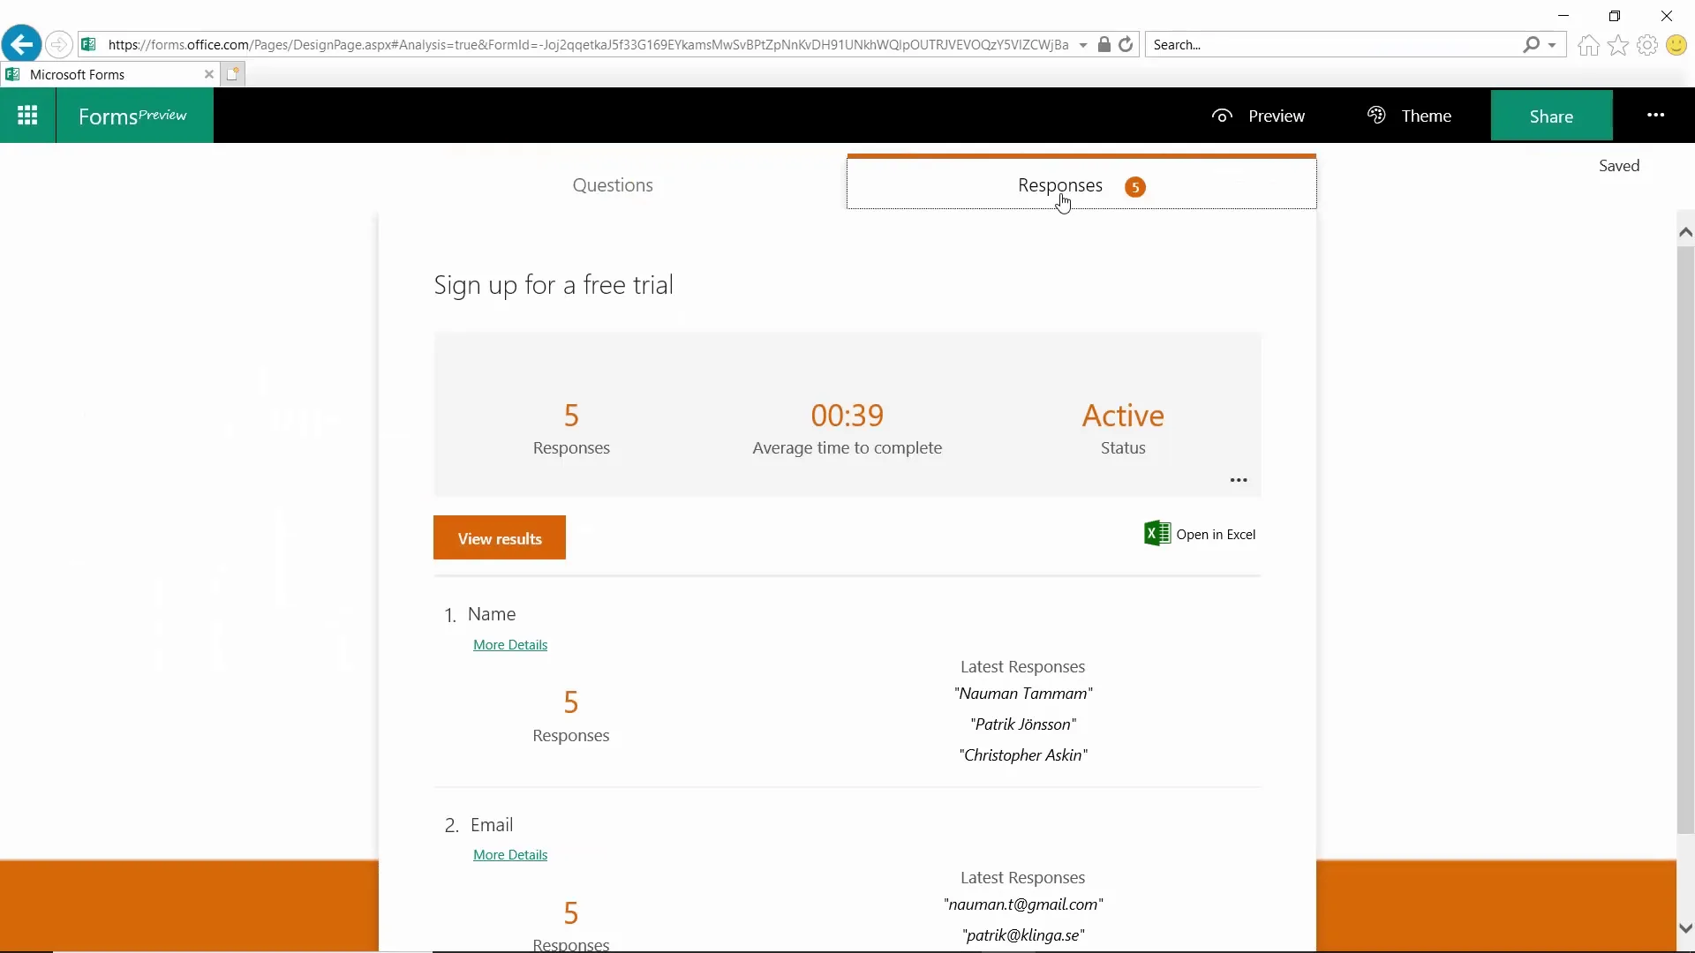Screen dimensions: 1695x953
Task: Click response "nauman.t@gmail.com"
Action: (x=1023, y=904)
